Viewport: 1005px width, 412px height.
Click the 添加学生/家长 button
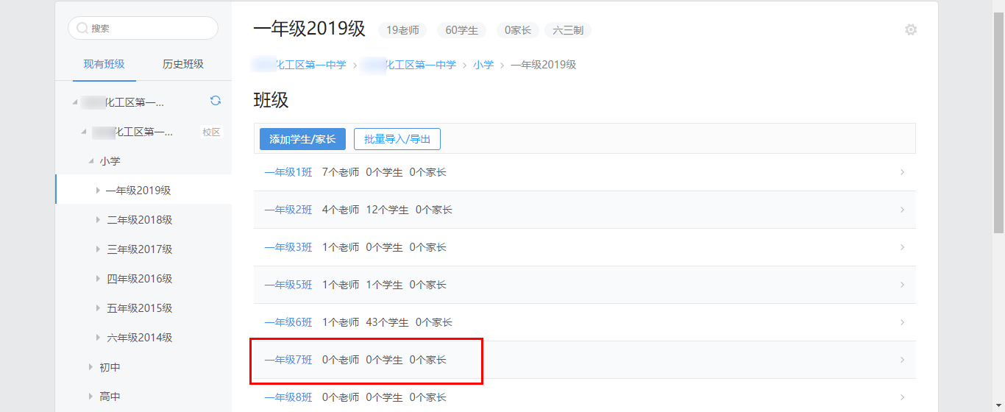coord(302,139)
